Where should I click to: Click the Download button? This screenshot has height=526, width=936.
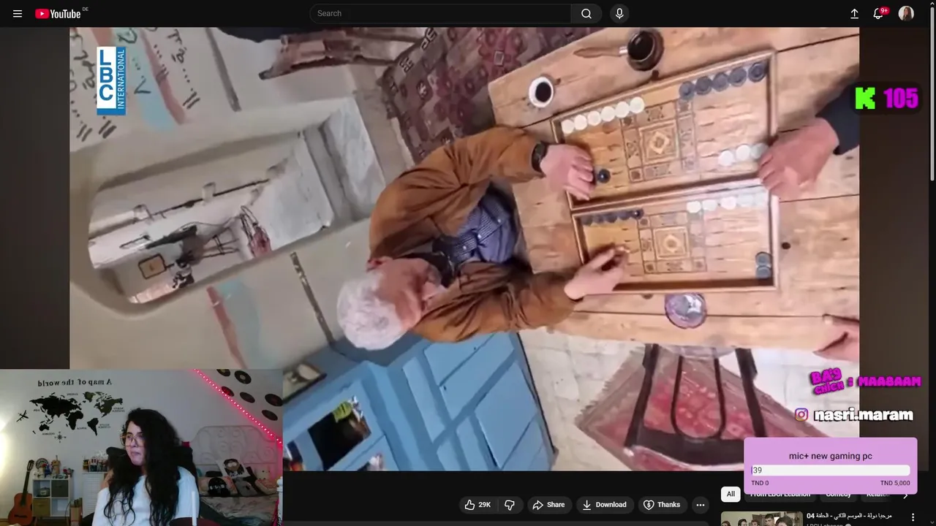click(604, 505)
